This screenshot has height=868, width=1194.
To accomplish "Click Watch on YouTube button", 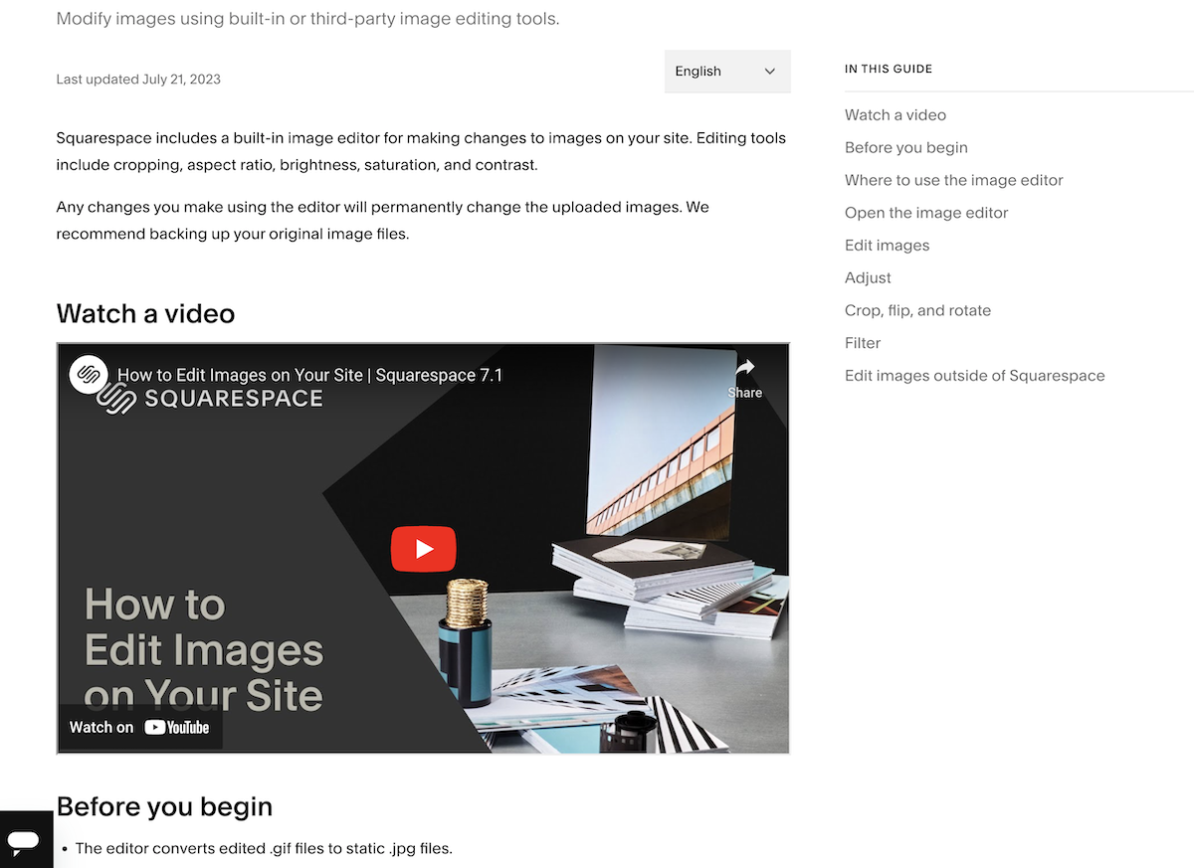I will [139, 727].
